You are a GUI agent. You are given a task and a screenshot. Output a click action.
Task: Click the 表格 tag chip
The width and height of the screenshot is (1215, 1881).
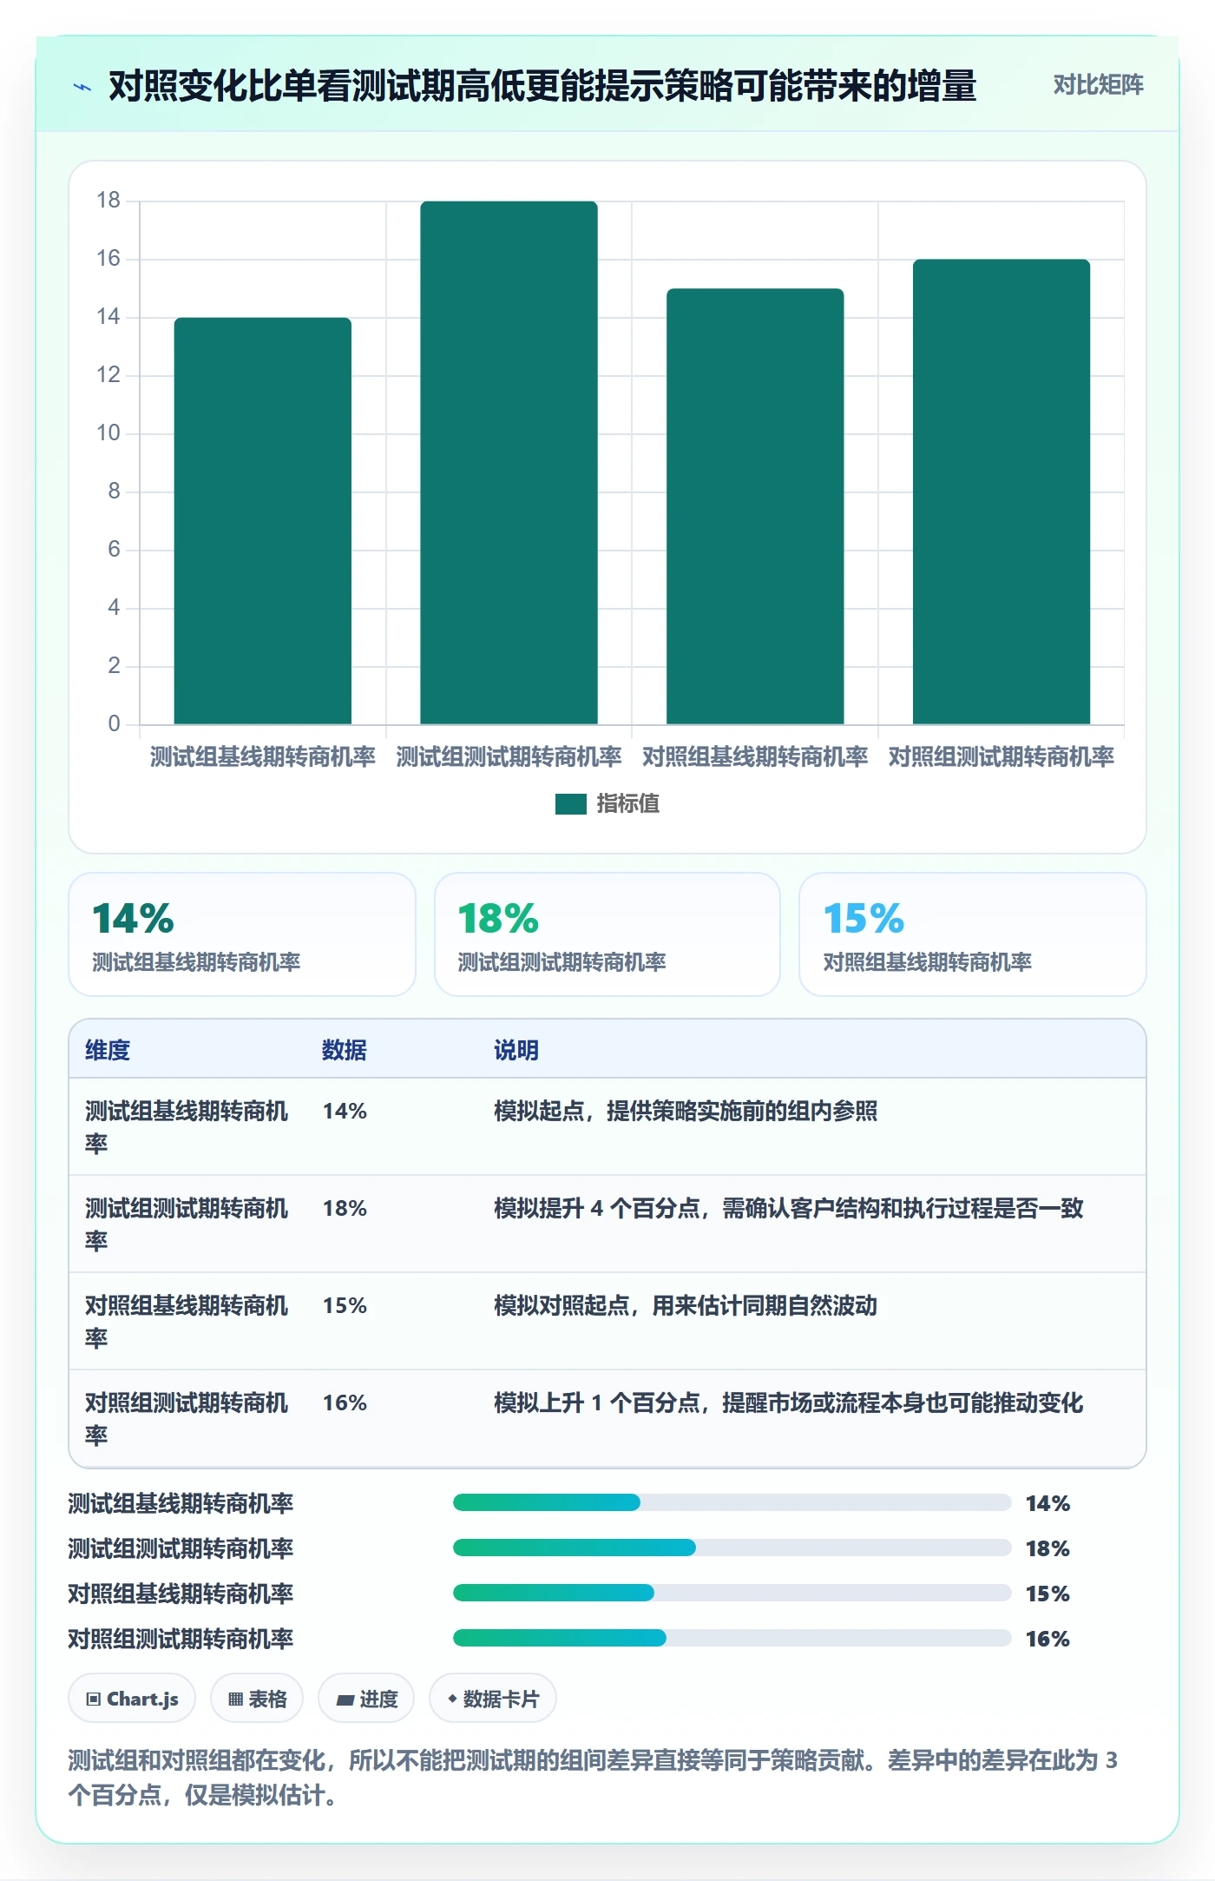[x=257, y=1698]
